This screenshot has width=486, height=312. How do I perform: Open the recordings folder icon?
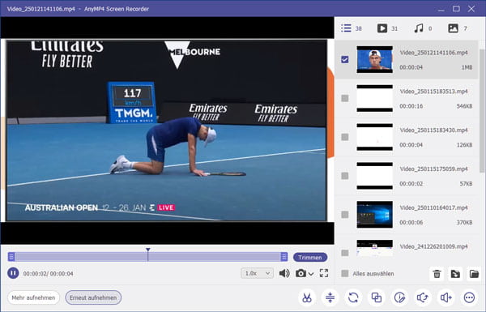point(474,274)
